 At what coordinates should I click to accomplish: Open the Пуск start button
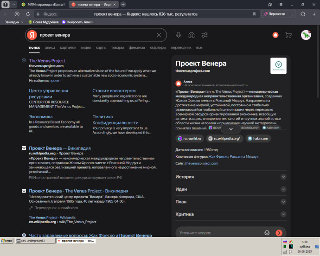coord(7,241)
